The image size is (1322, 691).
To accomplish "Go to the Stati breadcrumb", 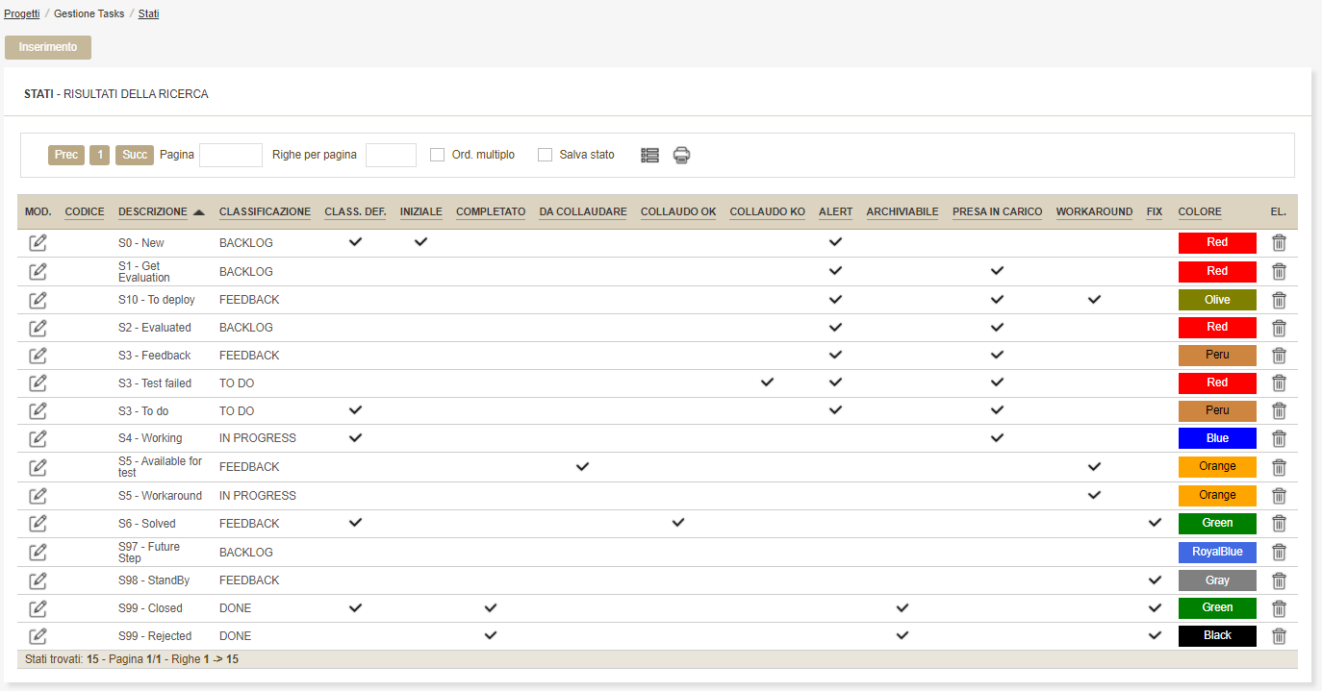I will (x=148, y=14).
